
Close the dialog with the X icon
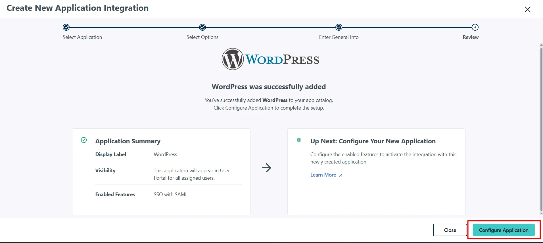click(527, 9)
